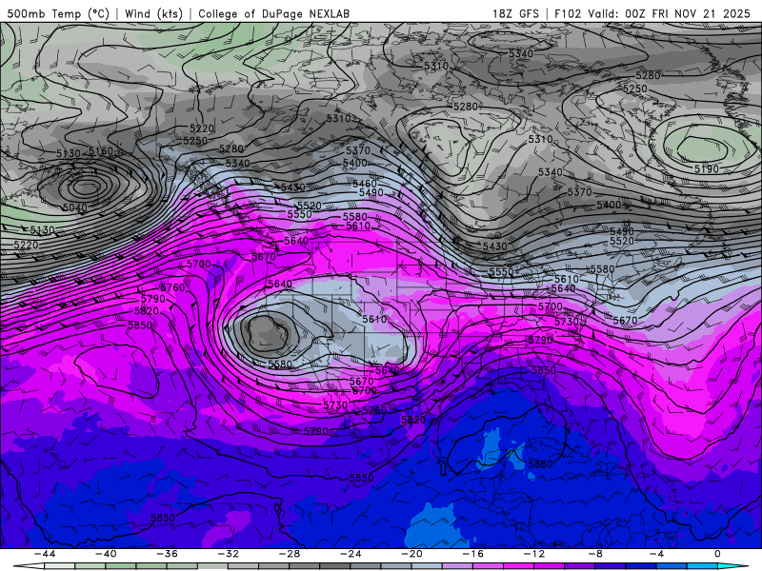This screenshot has width=762, height=571.
Task: Click the 5040 contour label
Action: click(75, 207)
